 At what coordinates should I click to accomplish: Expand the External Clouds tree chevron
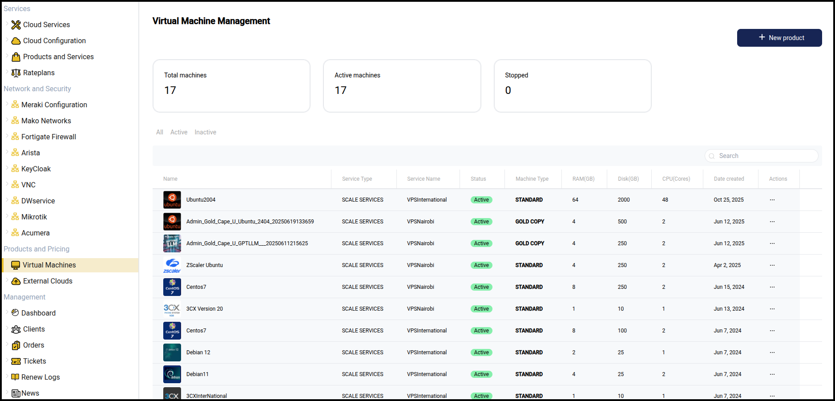pos(7,280)
